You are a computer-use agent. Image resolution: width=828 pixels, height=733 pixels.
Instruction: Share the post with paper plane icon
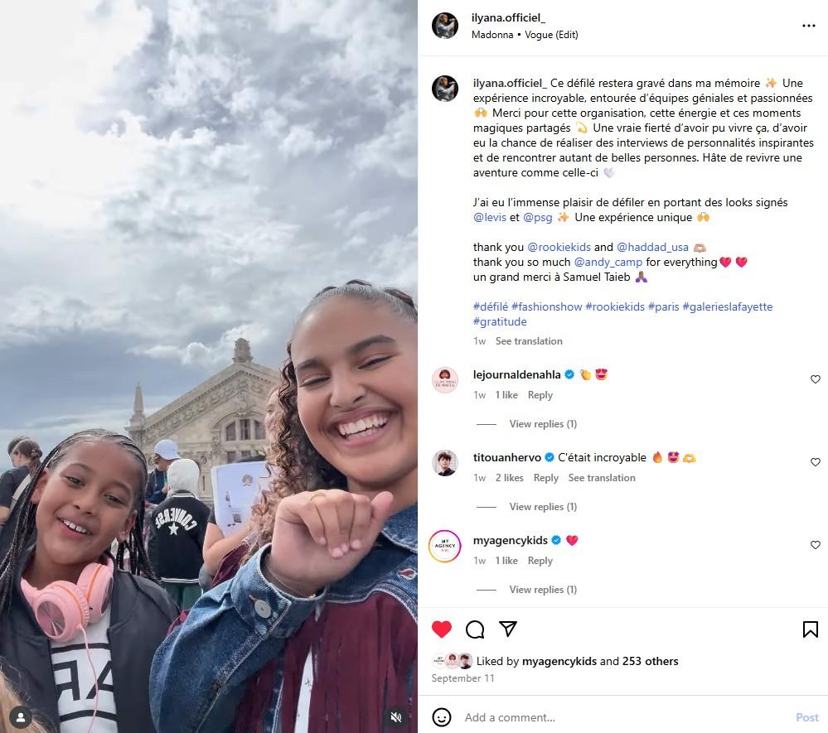click(x=508, y=629)
